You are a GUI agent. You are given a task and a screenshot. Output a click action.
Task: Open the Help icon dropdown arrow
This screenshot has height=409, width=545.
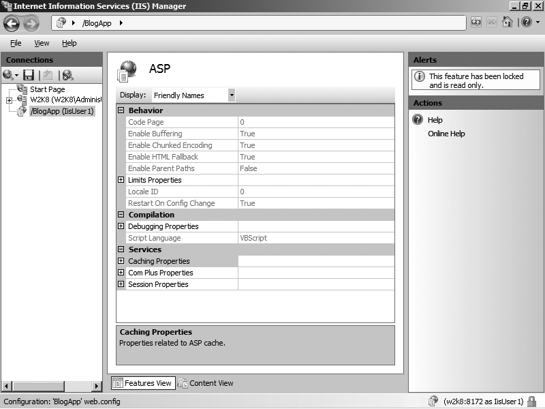538,22
